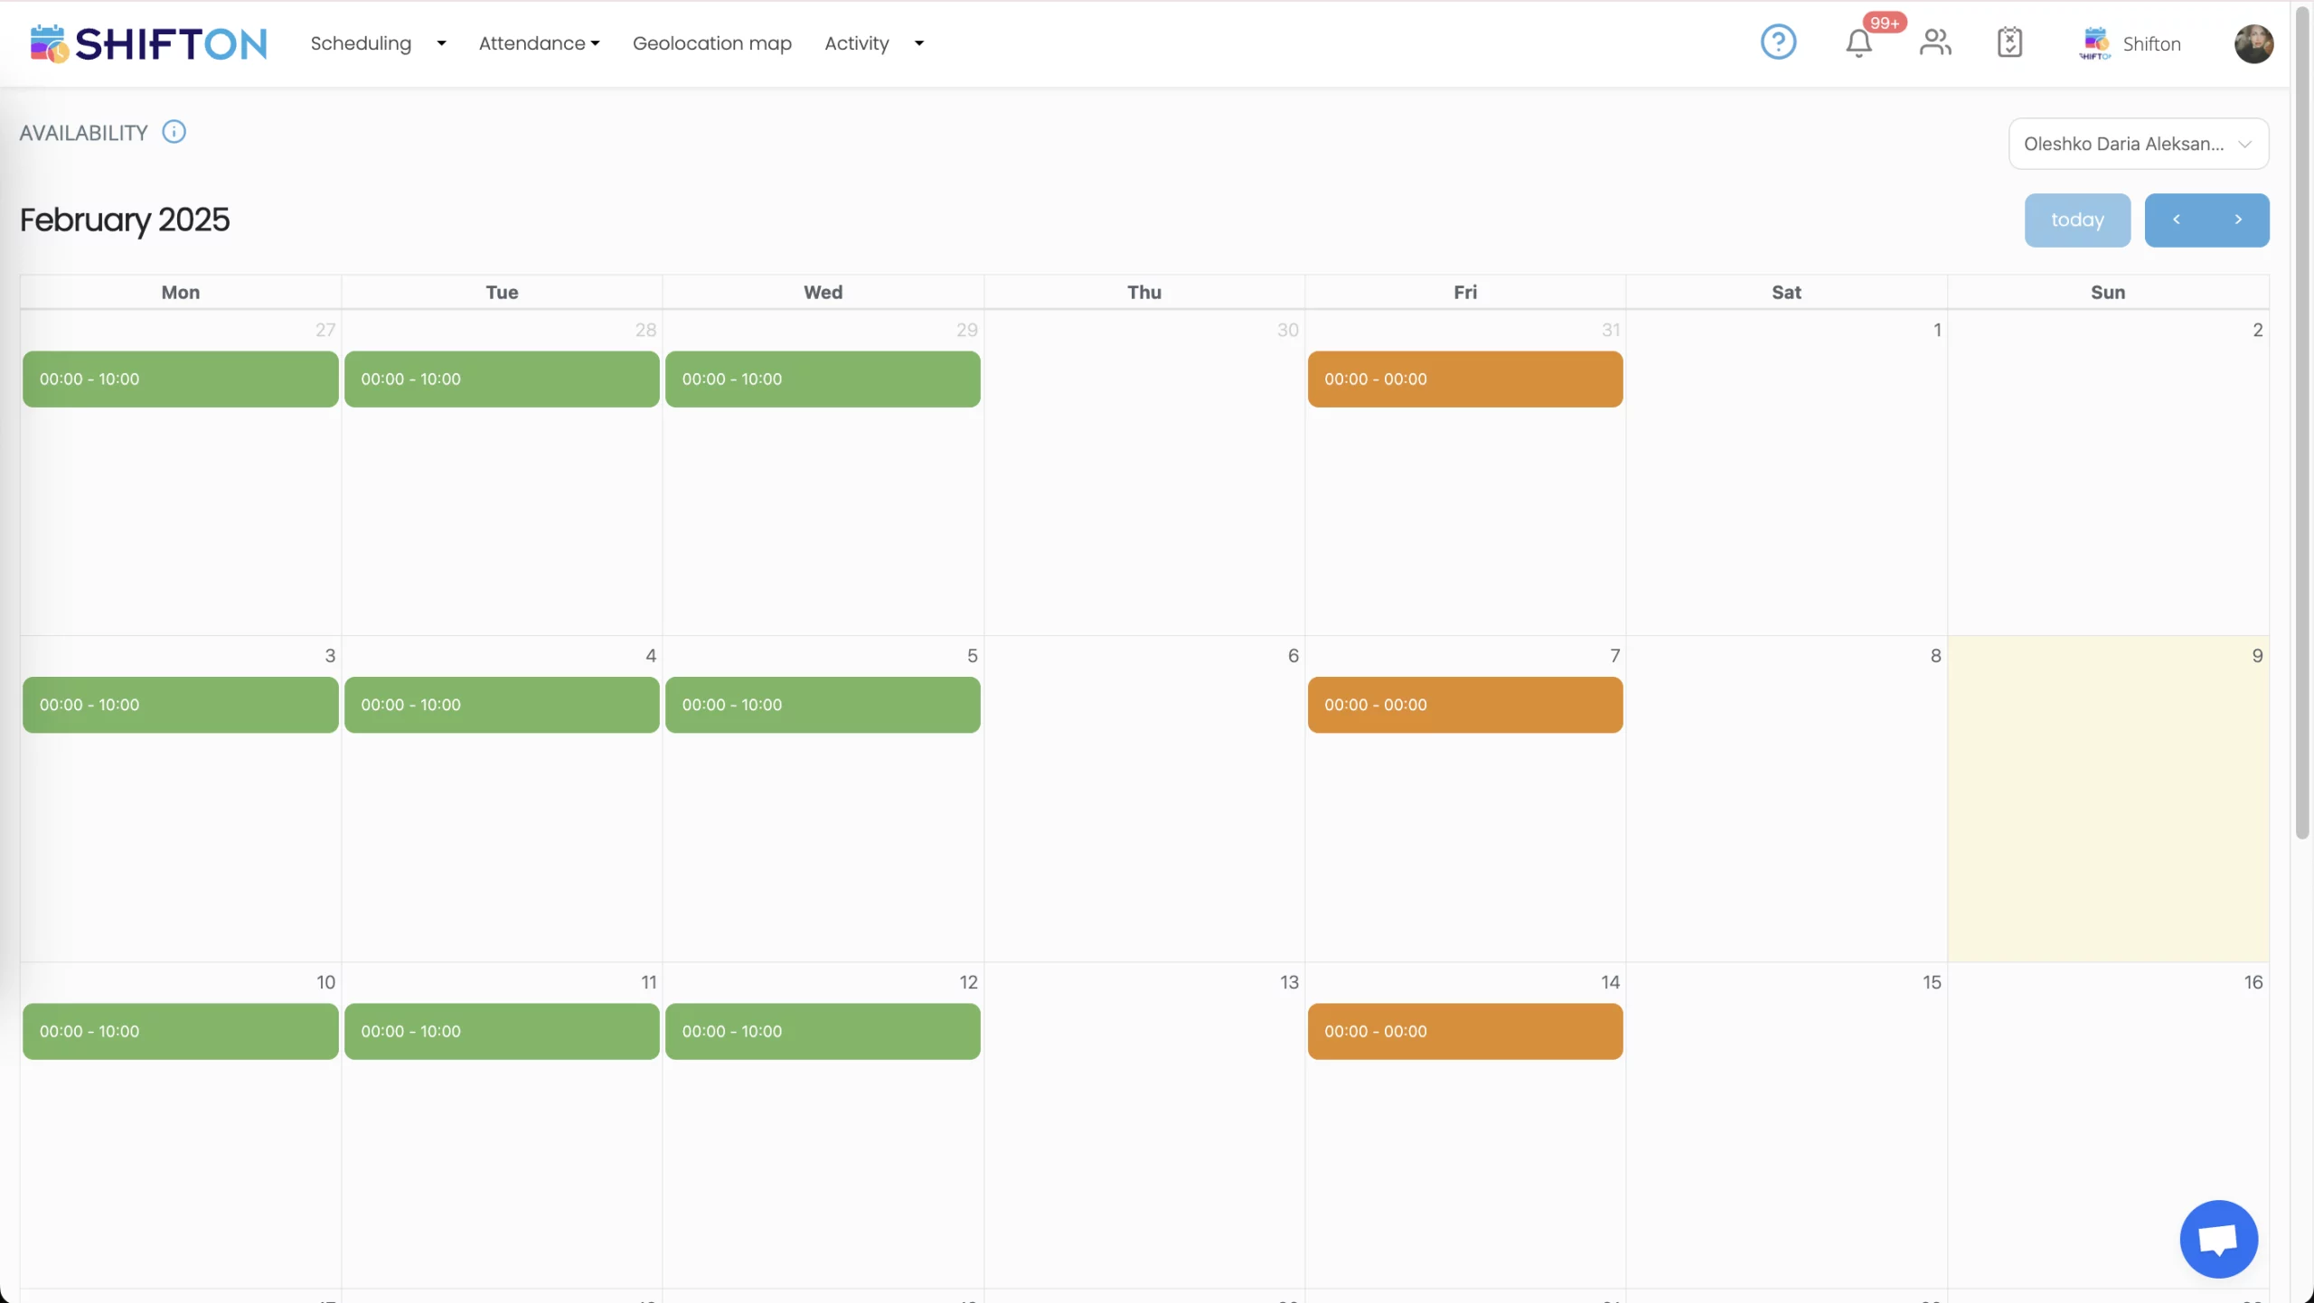Expand the Activity menu arrow
Viewport: 2314px width, 1303px height.
[919, 43]
